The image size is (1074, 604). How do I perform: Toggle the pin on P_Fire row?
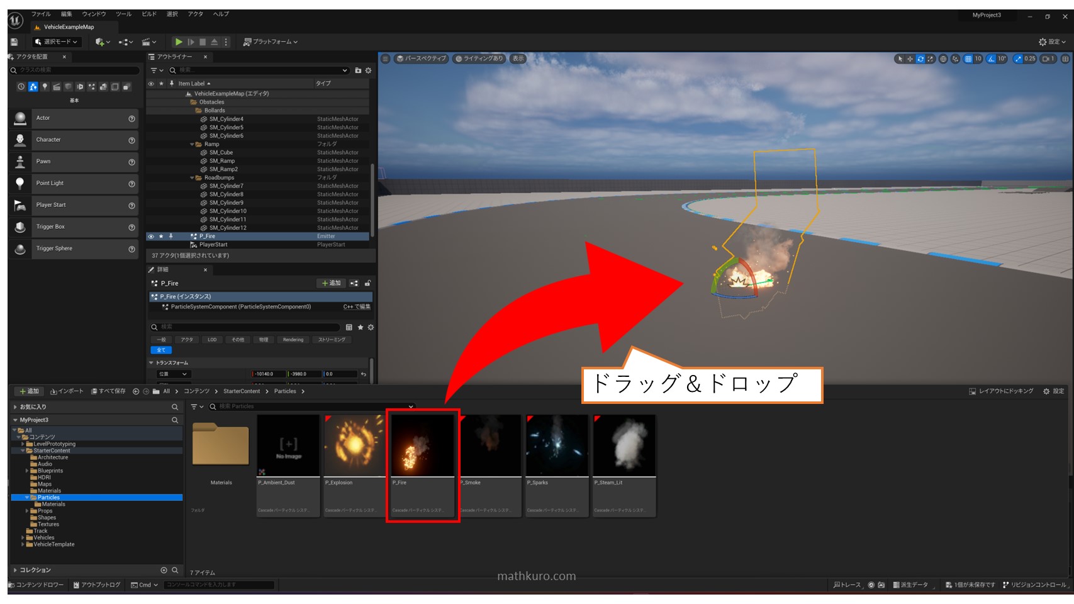(171, 237)
